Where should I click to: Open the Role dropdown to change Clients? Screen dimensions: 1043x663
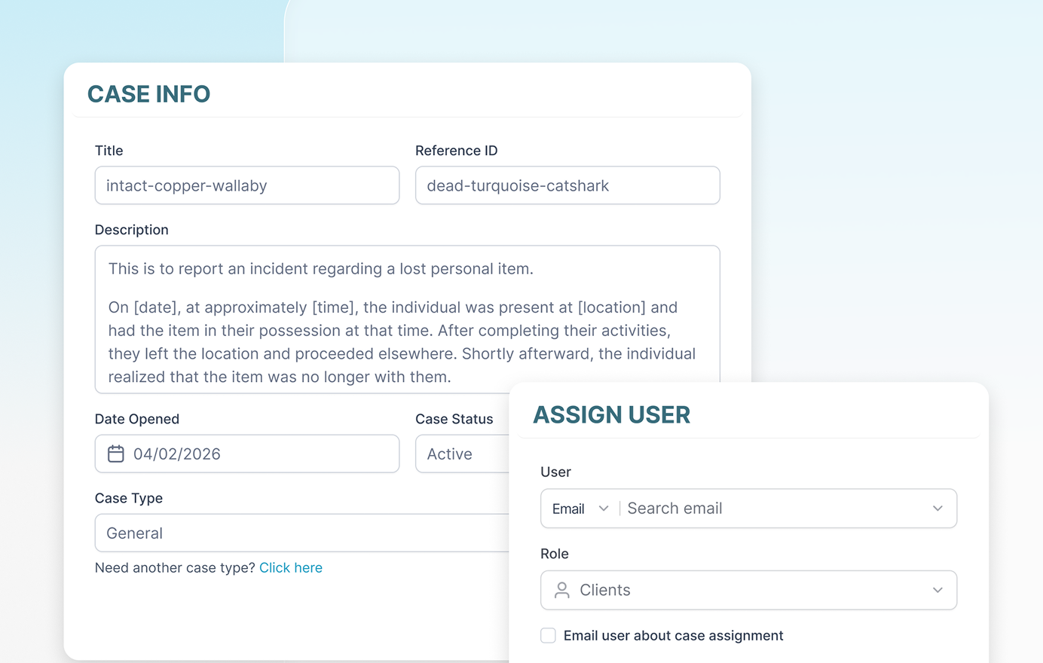tap(748, 590)
